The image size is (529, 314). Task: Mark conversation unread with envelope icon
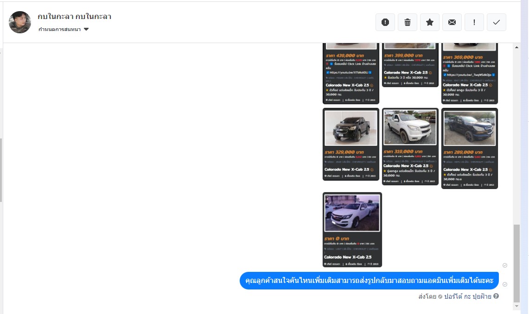pos(452,22)
